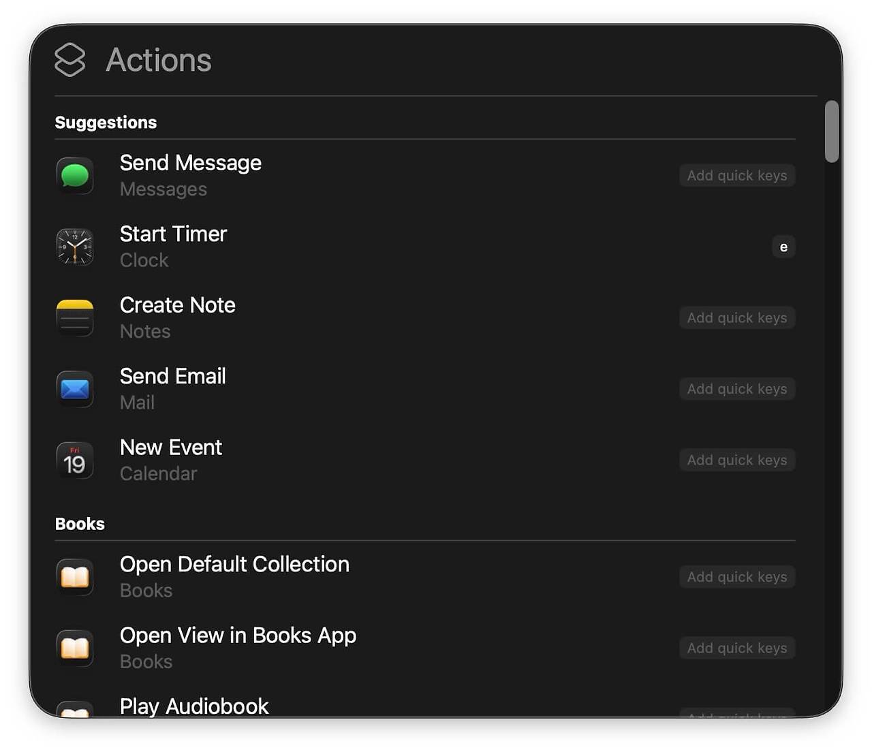The image size is (872, 752).
Task: Click Books icon beside Open View in Books App
Action: tap(75, 648)
